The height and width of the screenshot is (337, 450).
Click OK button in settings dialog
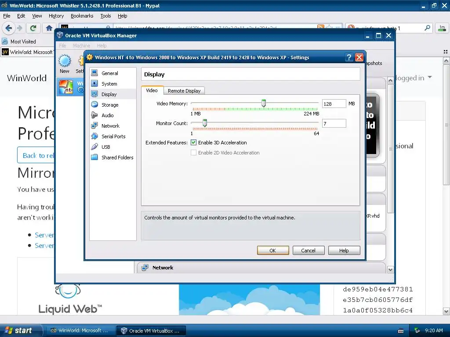pyautogui.click(x=272, y=251)
